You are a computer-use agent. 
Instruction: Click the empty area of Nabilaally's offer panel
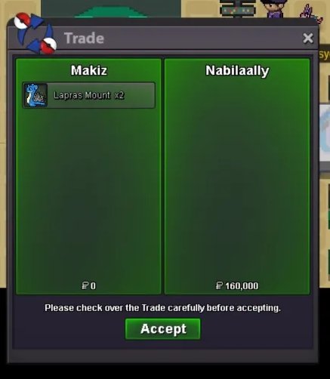click(x=237, y=176)
